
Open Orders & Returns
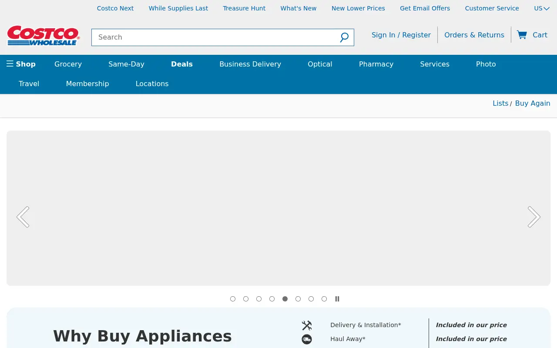click(x=474, y=35)
